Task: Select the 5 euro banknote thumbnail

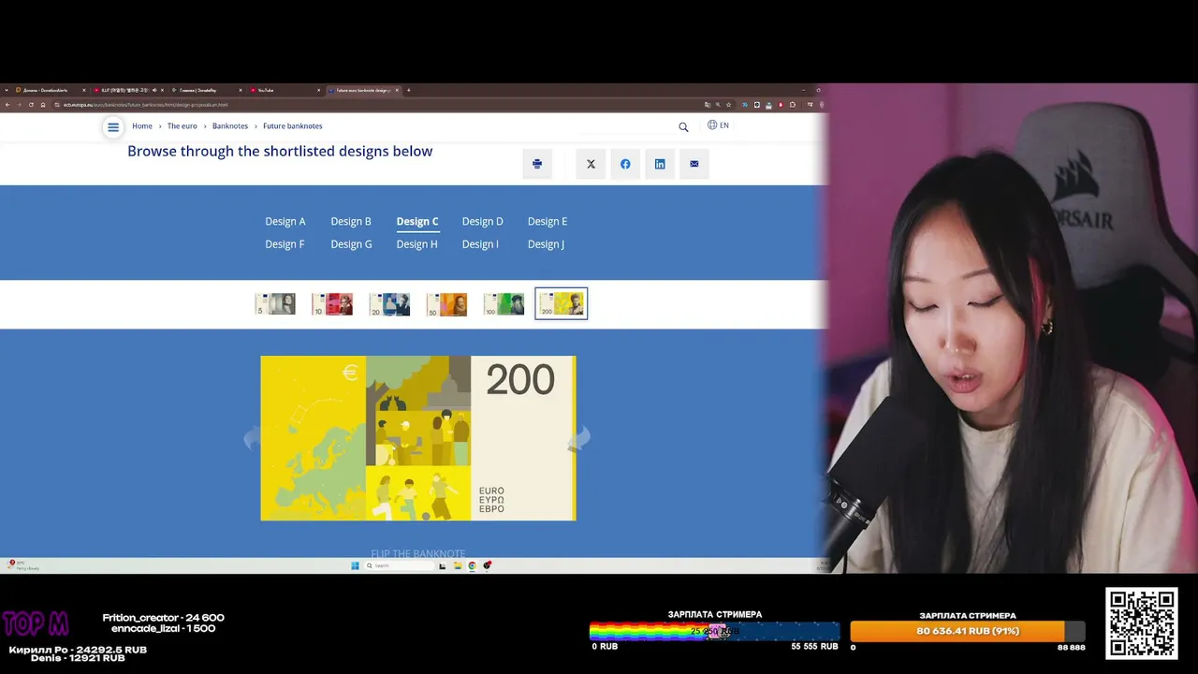Action: 275,304
